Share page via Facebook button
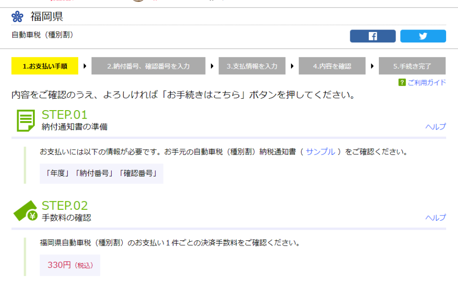Image resolution: width=458 pixels, height=287 pixels. pos(373,36)
